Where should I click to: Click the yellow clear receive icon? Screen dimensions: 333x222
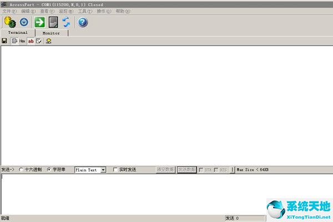tap(49, 41)
